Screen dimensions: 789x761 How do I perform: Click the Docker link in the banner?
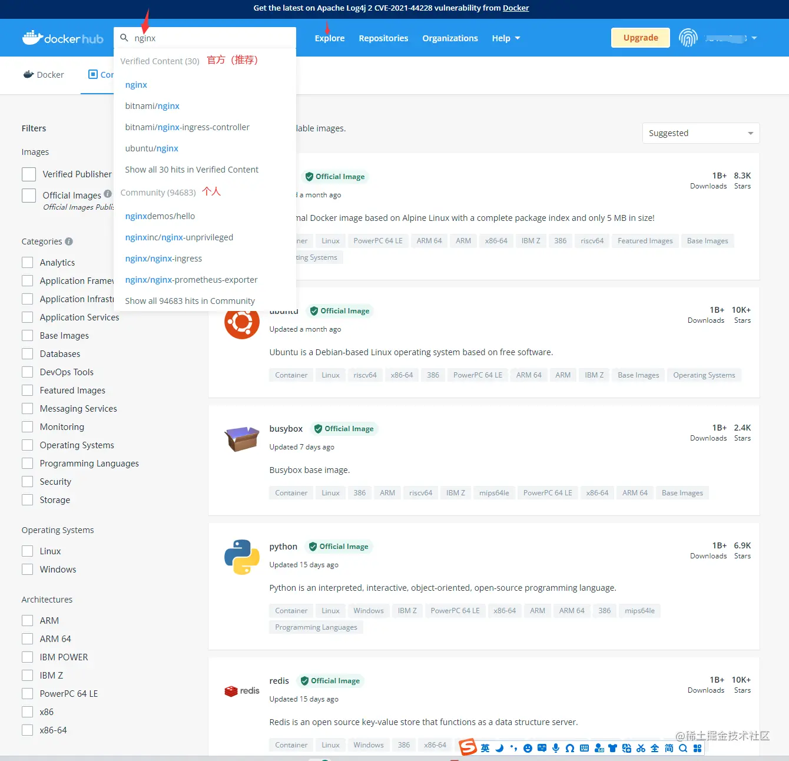pos(516,8)
